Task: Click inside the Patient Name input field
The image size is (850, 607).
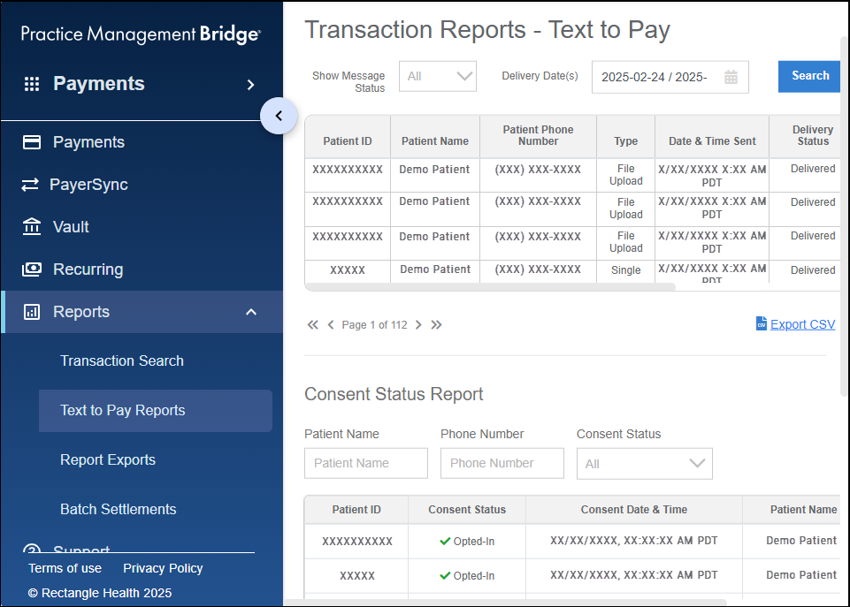Action: [x=365, y=463]
